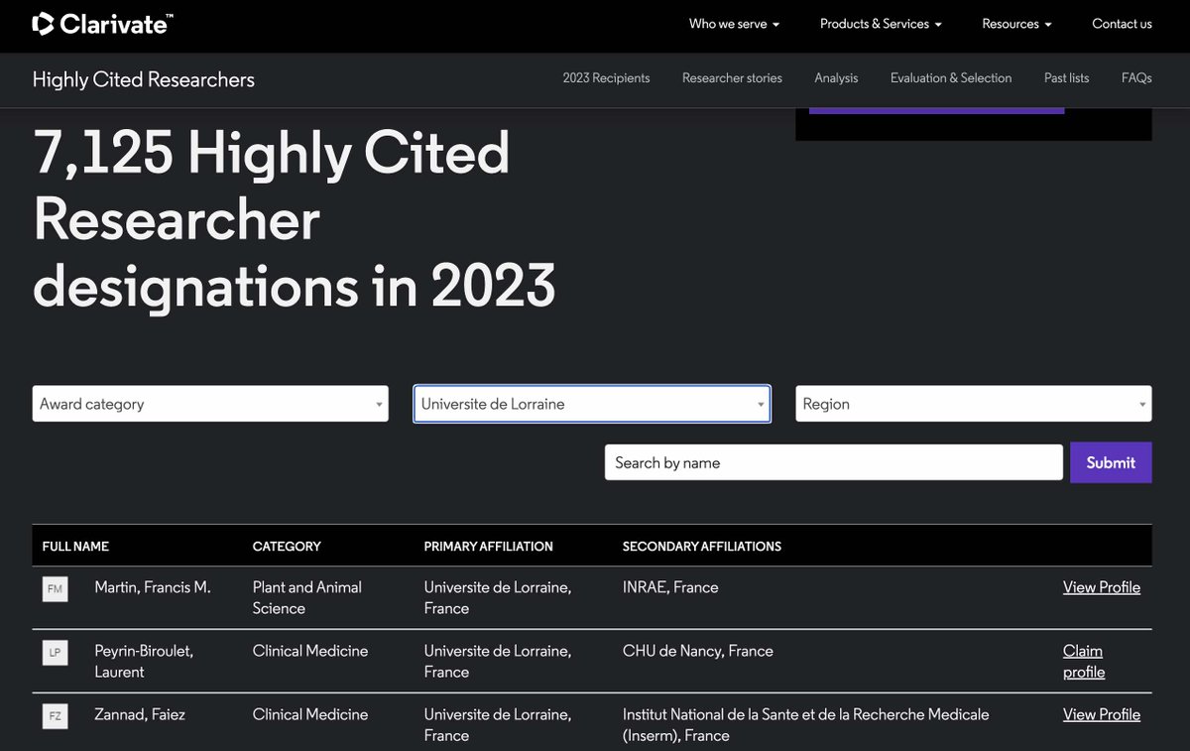This screenshot has height=751, width=1190.
Task: Expand the Who we serve menu
Action: (x=734, y=24)
